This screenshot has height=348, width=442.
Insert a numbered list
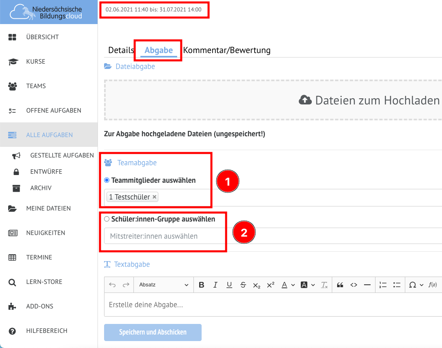point(382,285)
